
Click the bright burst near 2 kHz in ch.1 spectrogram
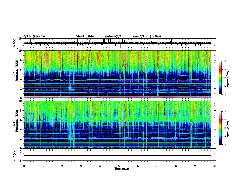click(70, 88)
